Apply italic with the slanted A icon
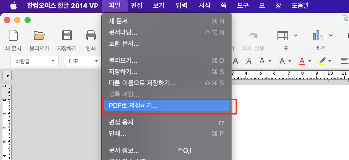The height and width of the screenshot is (160, 349). pyautogui.click(x=249, y=61)
